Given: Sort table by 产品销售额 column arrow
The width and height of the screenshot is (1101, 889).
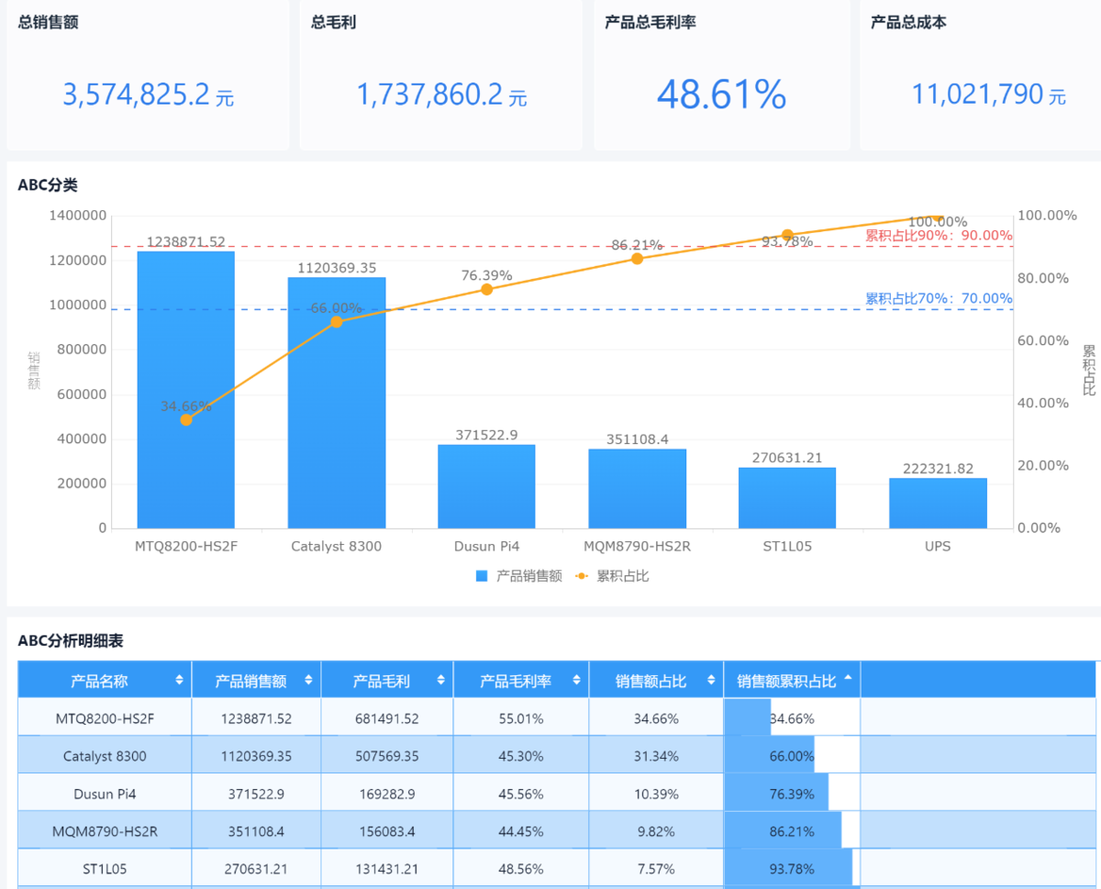Looking at the screenshot, I should tap(309, 681).
